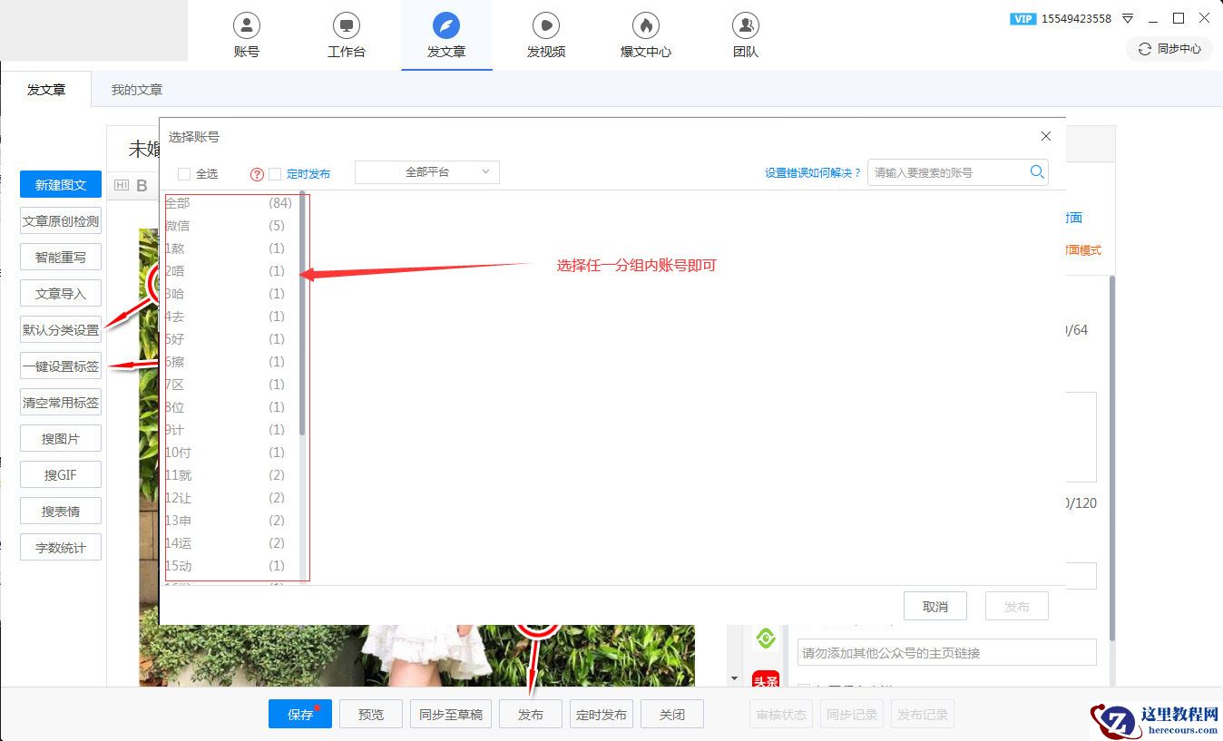Toggle bold formatting in the editor toolbar
1223x741 pixels.
142,186
